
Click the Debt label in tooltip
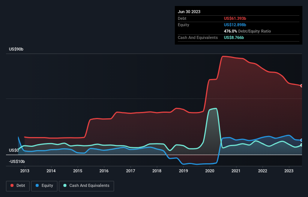pyautogui.click(x=182, y=18)
